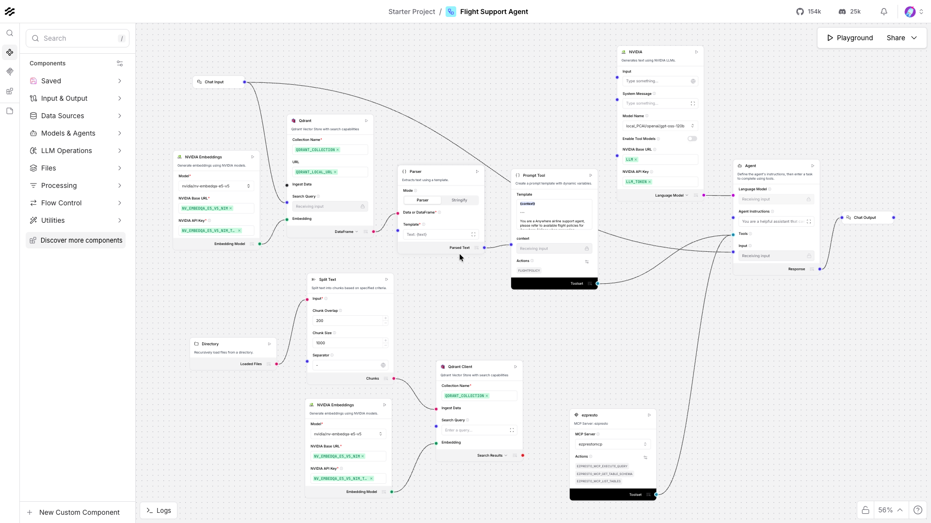Click Discover more components
The height and width of the screenshot is (523, 931).
76,240
